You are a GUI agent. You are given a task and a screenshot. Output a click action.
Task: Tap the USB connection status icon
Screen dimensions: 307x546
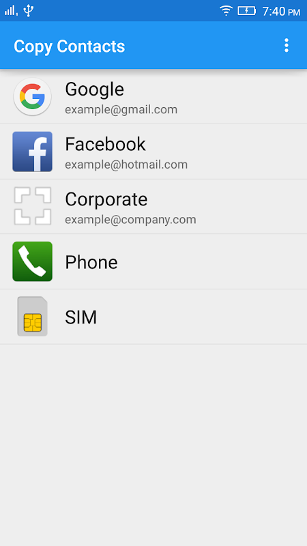(x=28, y=10)
